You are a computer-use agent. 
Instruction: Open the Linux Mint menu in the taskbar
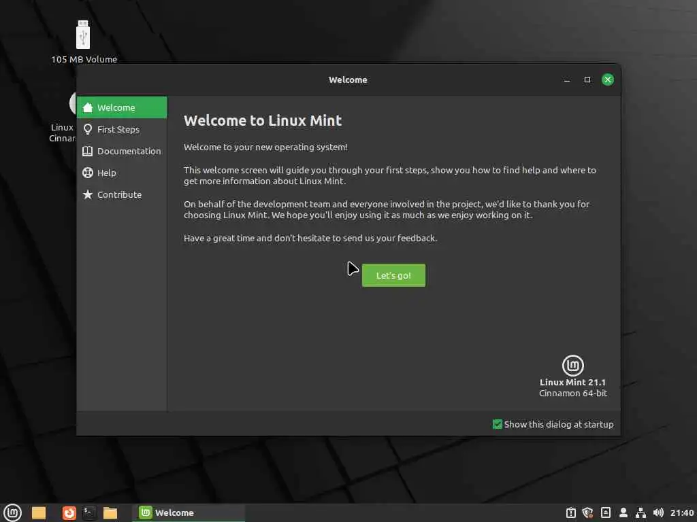[12, 512]
